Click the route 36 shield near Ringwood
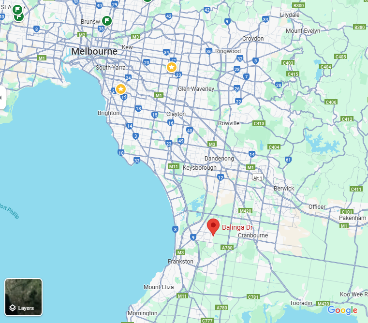The width and height of the screenshot is (368, 323). pyautogui.click(x=209, y=51)
